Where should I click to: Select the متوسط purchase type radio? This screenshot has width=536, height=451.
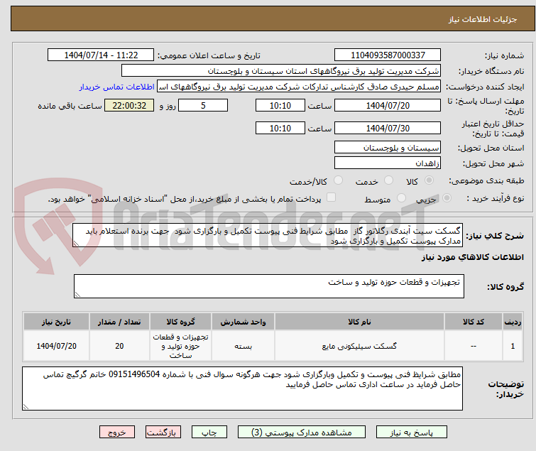point(401,198)
